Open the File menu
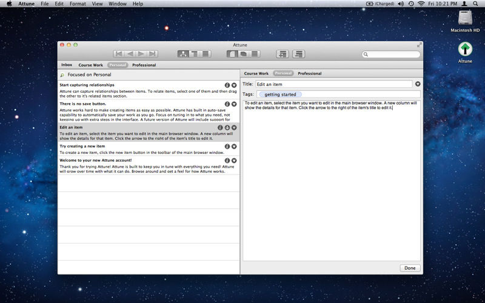The width and height of the screenshot is (485, 303). pos(44,4)
